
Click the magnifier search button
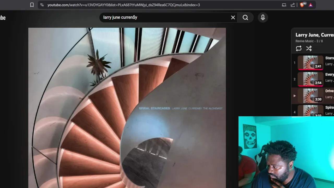click(x=245, y=17)
